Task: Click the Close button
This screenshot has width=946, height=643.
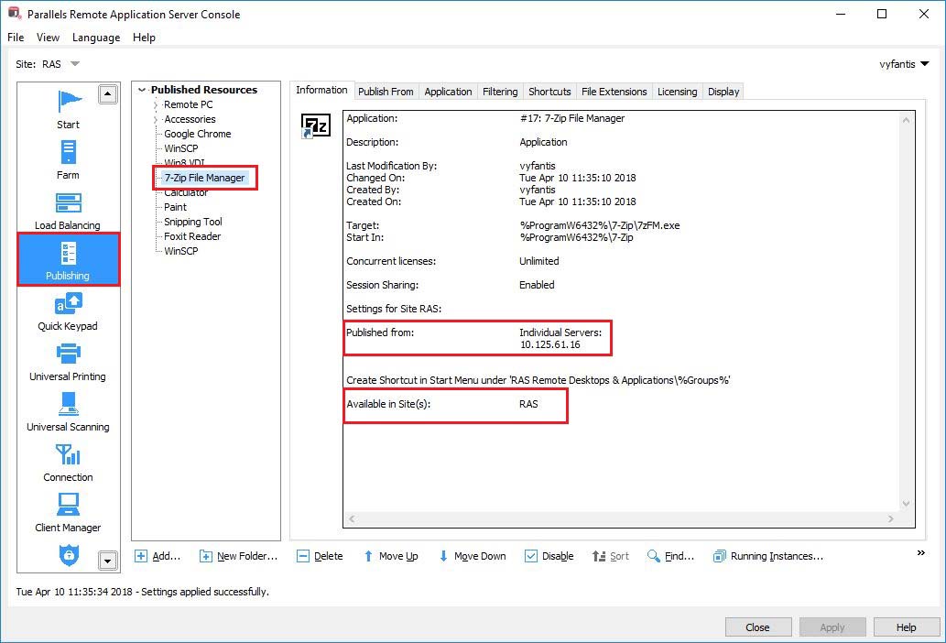Action: point(757,627)
